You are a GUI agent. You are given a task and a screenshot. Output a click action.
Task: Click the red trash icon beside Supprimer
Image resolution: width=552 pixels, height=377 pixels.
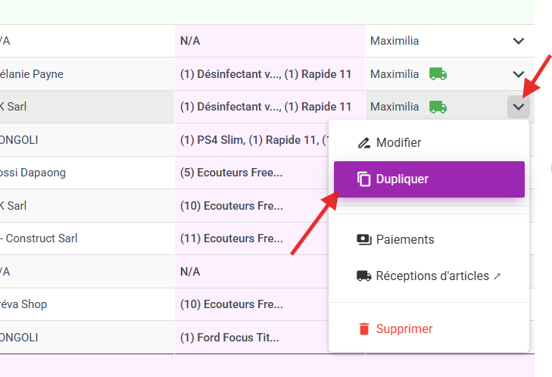click(x=364, y=329)
